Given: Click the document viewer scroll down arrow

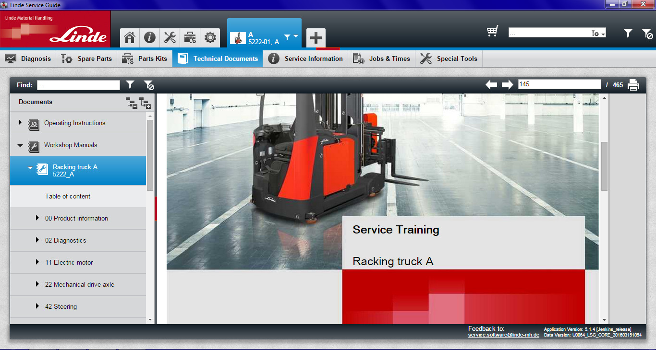Looking at the screenshot, I should pos(604,320).
